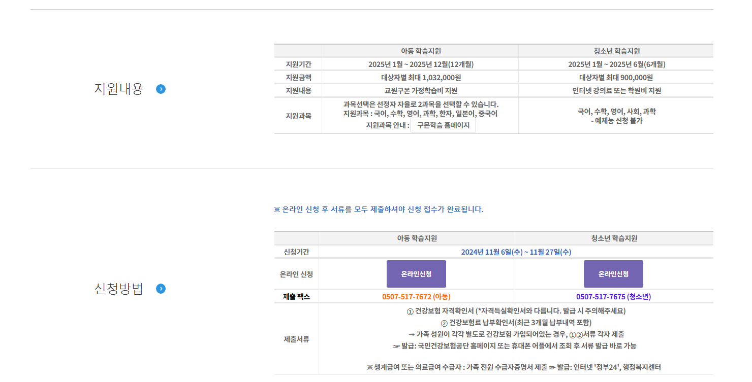Image resolution: width=752 pixels, height=382 pixels.
Task: Select the bold 제출 팩스 row label
Action: 296,297
